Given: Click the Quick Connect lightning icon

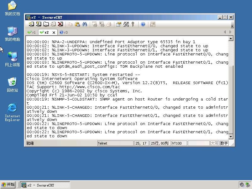Looking at the screenshot, I should [38, 24].
